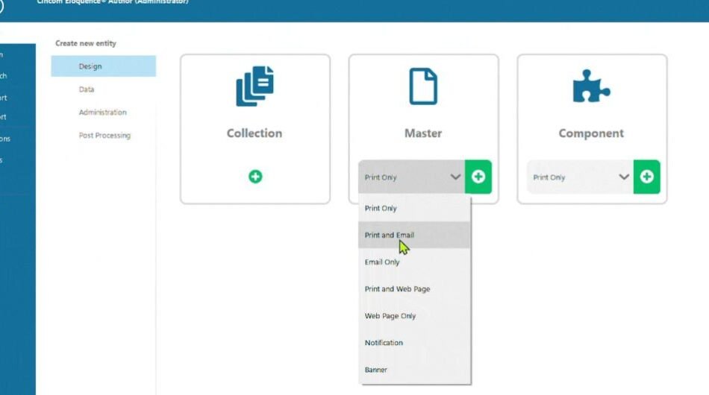This screenshot has height=395, width=709.
Task: Collapse the Master type dropdown
Action: 411,177
